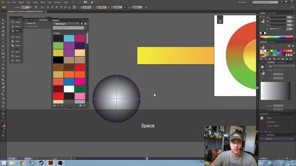Select the Lasso tool
Screen dimensions: 296x166
[3, 28]
